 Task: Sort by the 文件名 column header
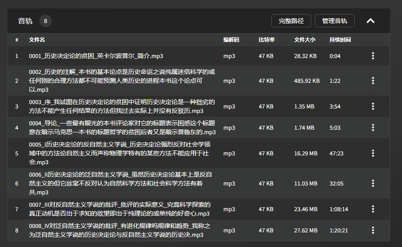(x=37, y=40)
